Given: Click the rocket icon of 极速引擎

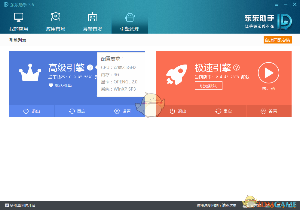Looking at the screenshot, I should click(x=176, y=74).
